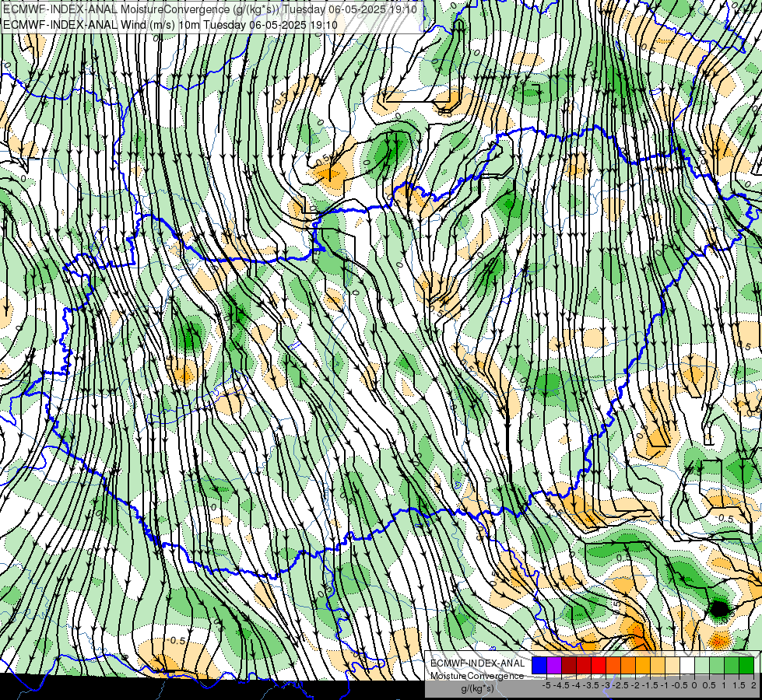Screen dimensions: 762x700
Task: Click the -4.5 tick on the legend scale
Action: coord(561,685)
